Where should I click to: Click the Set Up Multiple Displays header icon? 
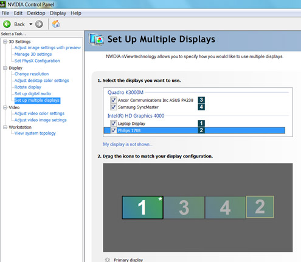coord(97,39)
